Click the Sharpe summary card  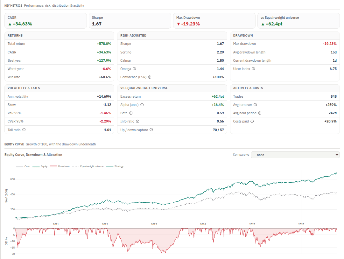[x=130, y=21]
